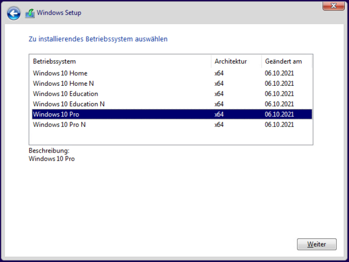
Task: Click the highlighted Windows 10 Pro row
Action: tap(56, 114)
